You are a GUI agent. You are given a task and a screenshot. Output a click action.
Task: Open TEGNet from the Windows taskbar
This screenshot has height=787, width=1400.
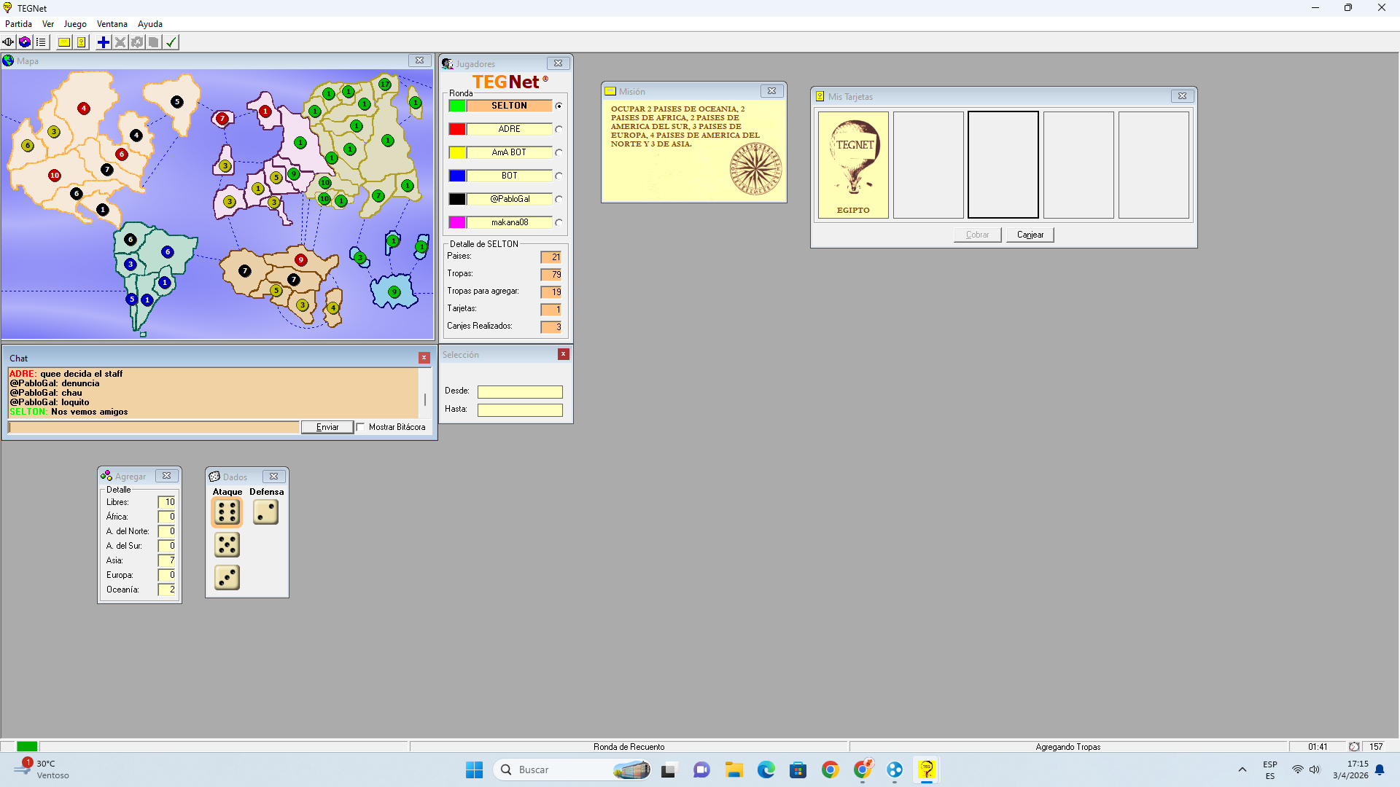(927, 770)
